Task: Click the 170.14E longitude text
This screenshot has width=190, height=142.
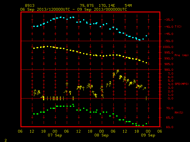Action: pos(107,6)
